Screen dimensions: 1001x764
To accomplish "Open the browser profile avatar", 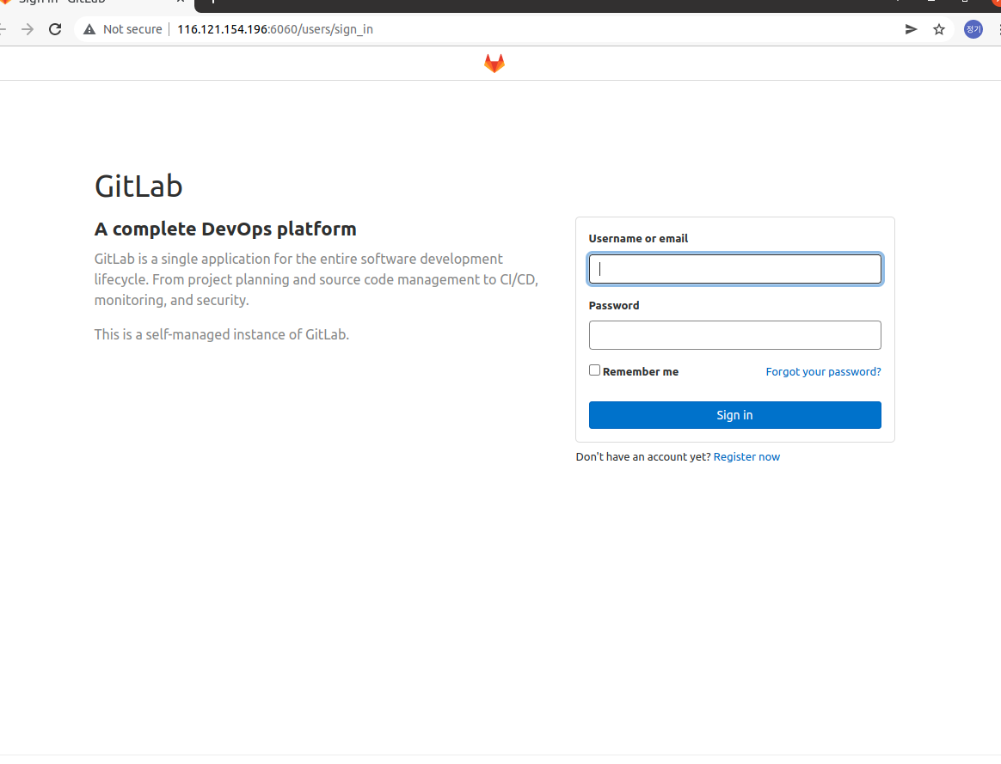I will 973,29.
